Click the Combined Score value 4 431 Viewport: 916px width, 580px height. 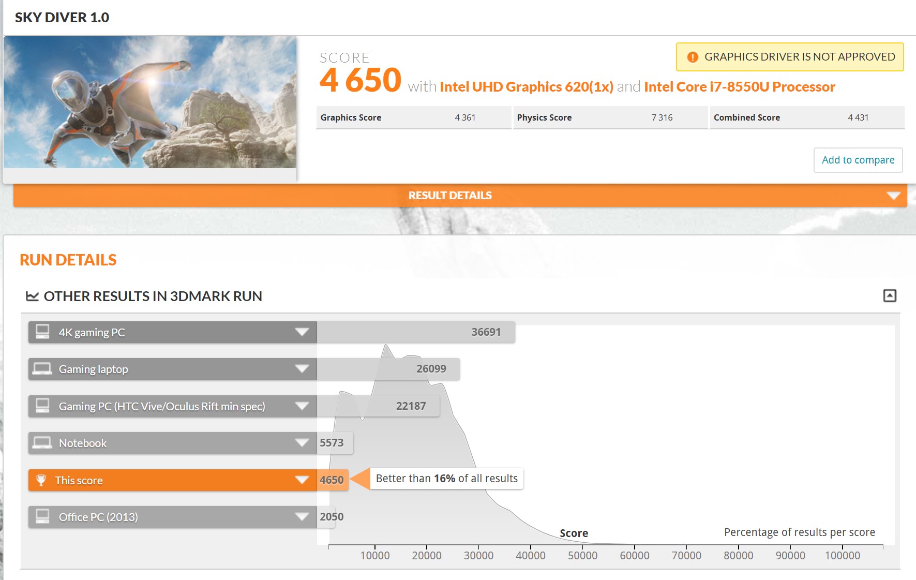(x=858, y=117)
